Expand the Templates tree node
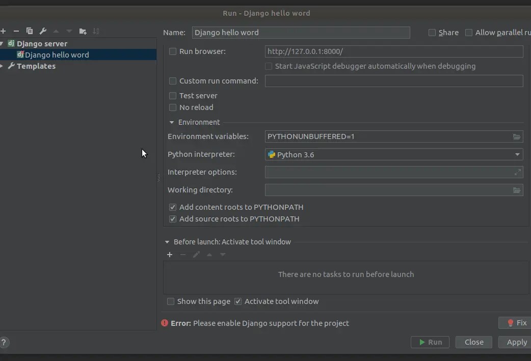Image resolution: width=531 pixels, height=361 pixels. pyautogui.click(x=3, y=66)
